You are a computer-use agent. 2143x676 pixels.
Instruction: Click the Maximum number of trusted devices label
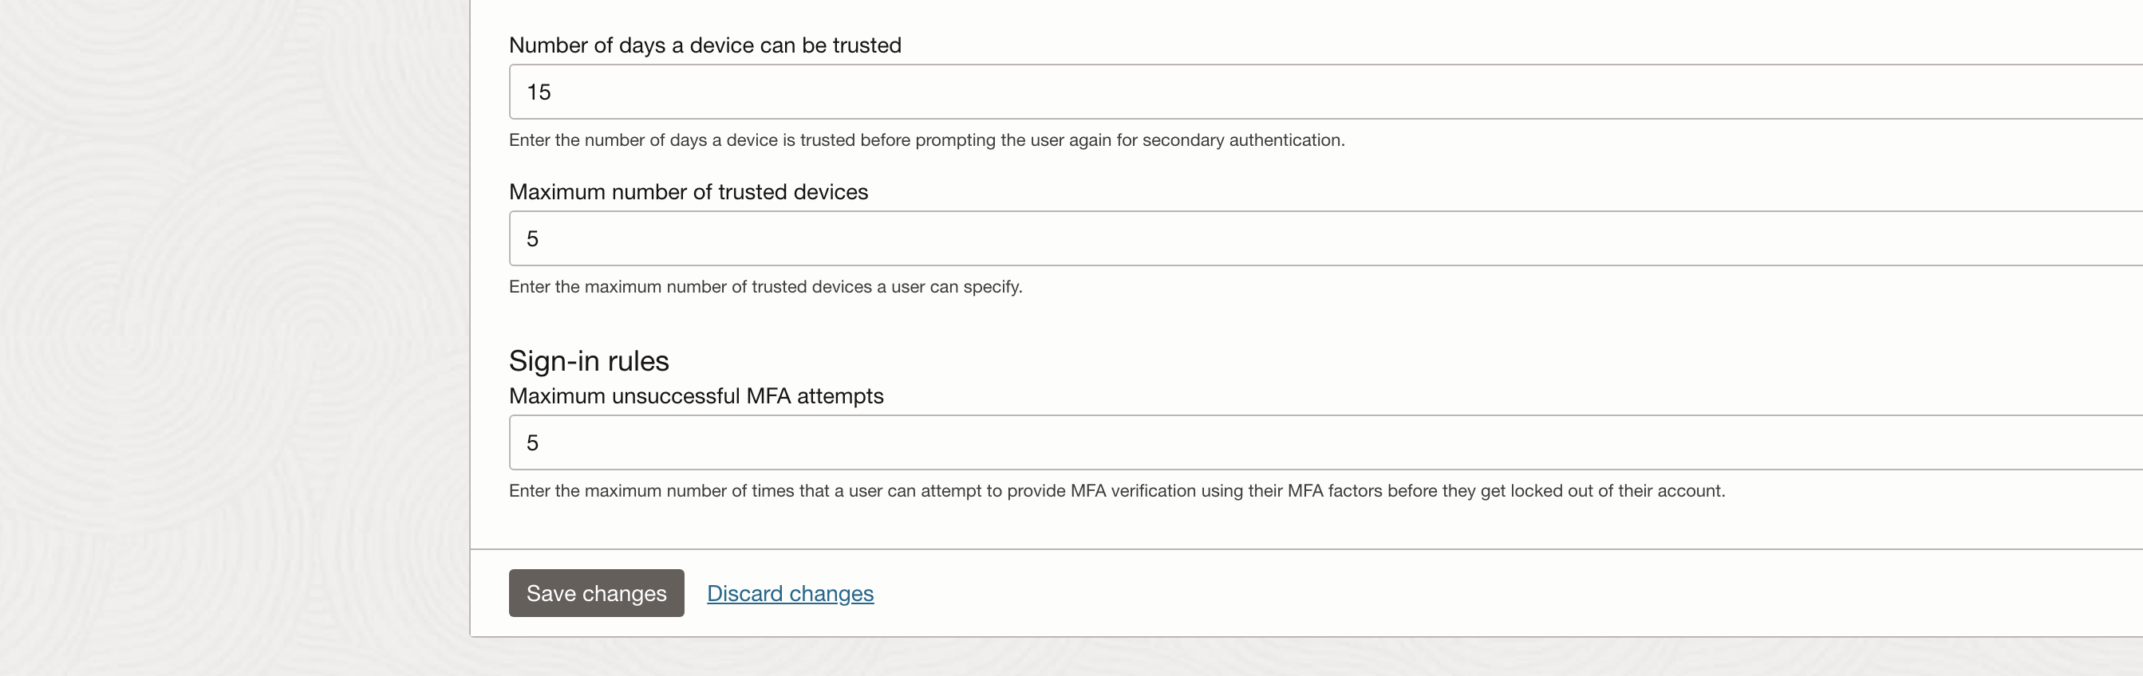(x=688, y=192)
